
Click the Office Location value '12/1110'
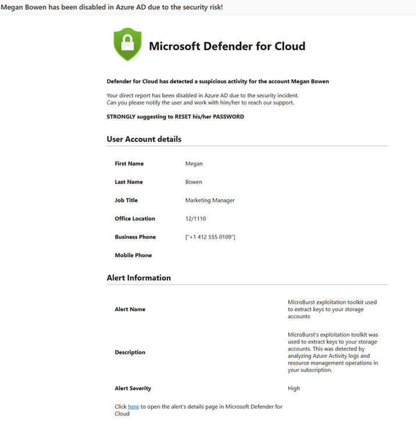(x=196, y=218)
